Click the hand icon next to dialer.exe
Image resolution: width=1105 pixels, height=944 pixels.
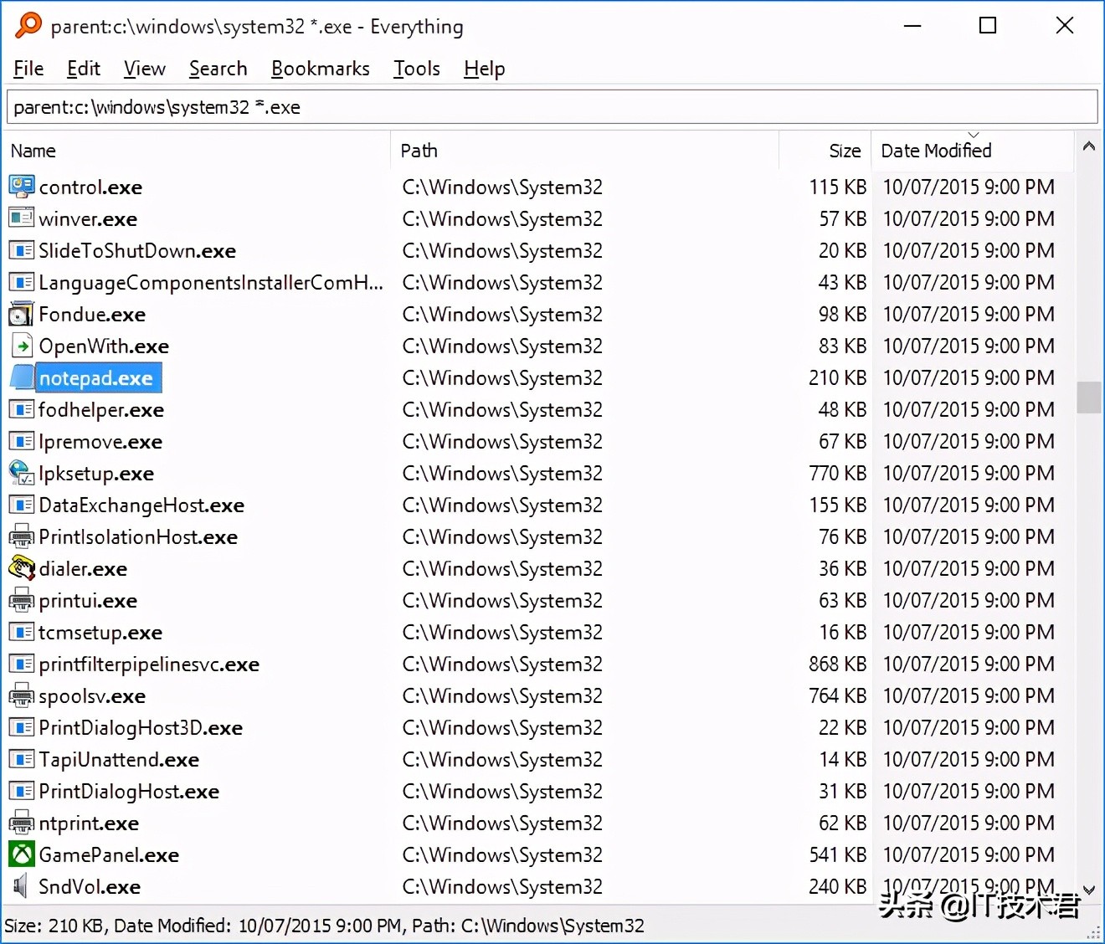click(21, 568)
